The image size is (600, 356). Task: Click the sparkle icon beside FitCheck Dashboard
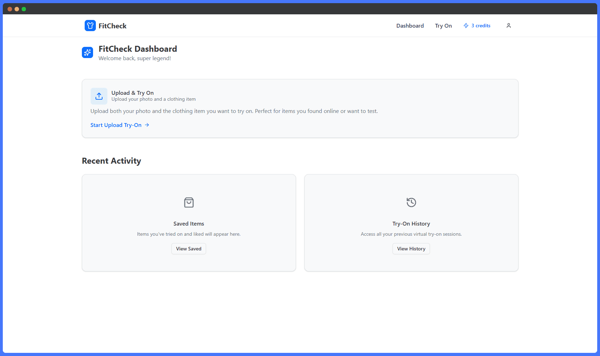coord(87,52)
